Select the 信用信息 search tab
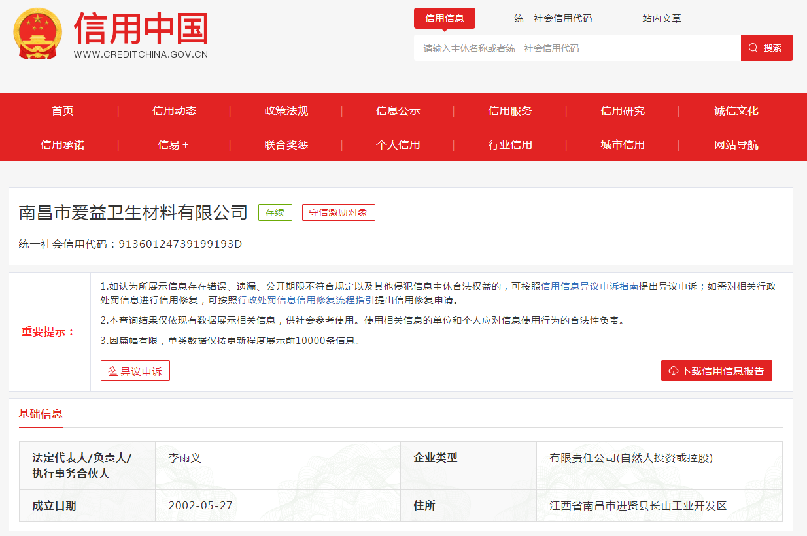Viewport: 807px width, 536px height. [445, 18]
